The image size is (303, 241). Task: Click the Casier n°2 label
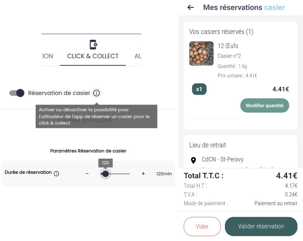pos(229,56)
